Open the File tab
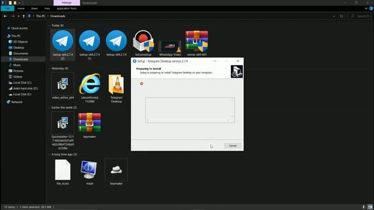This screenshot has width=374, height=210. 8,8
